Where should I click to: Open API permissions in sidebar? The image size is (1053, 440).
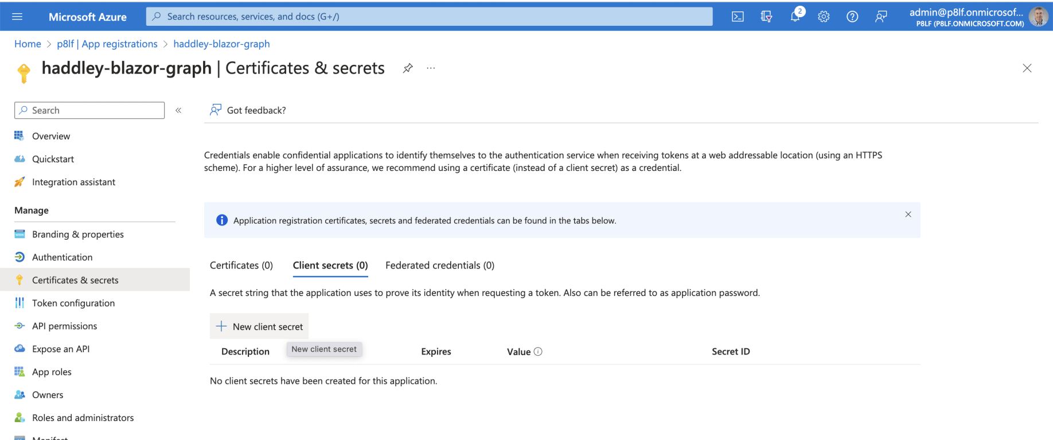coord(64,326)
